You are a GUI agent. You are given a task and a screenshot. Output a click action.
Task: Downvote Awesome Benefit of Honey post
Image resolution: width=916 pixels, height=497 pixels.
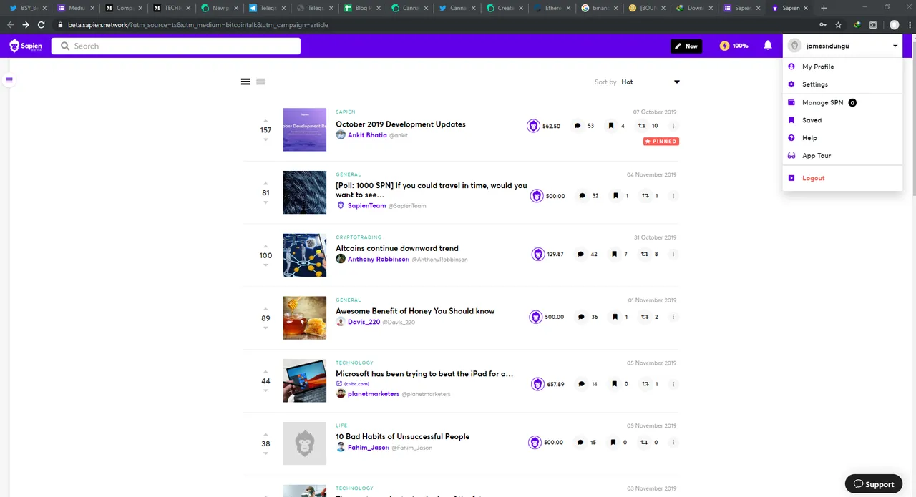click(x=265, y=328)
